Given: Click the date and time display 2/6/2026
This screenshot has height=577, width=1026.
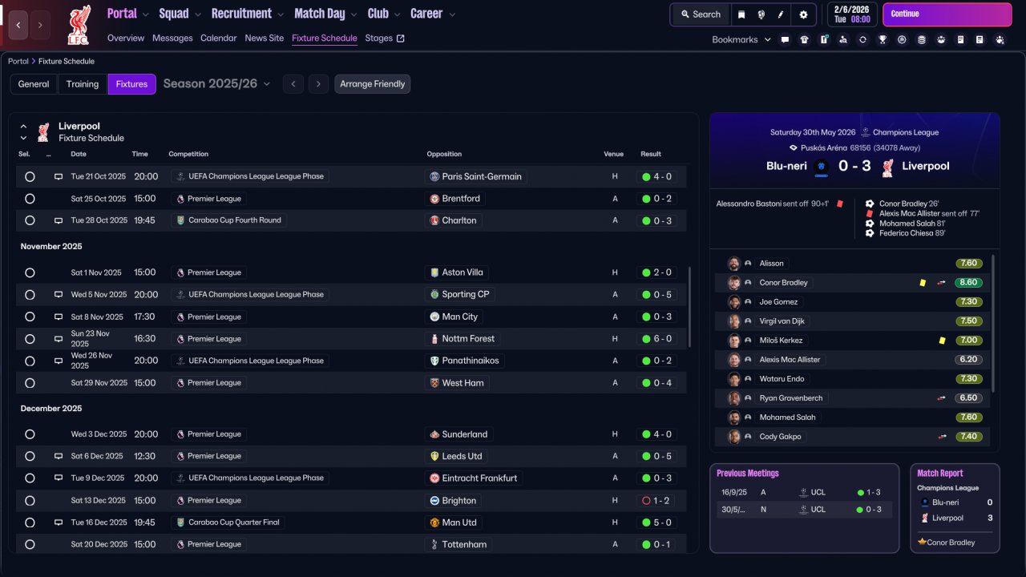Looking at the screenshot, I should pos(852,14).
